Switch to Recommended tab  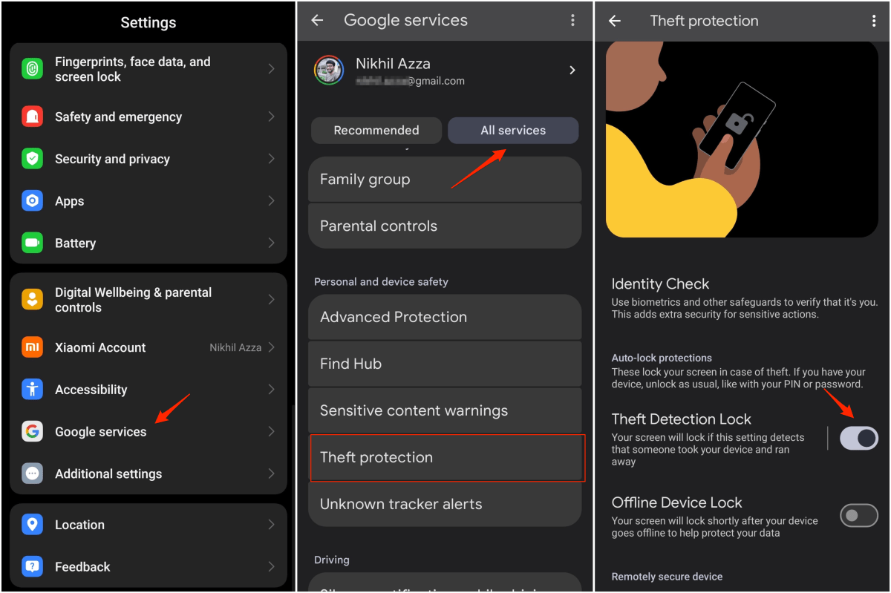tap(376, 131)
